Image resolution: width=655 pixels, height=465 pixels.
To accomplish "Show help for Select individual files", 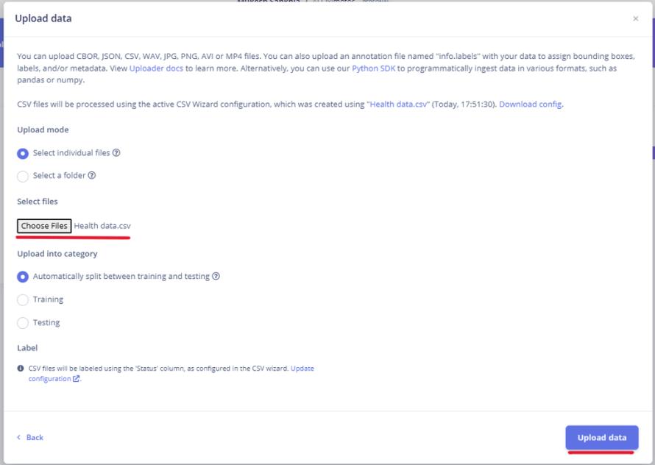I will point(116,153).
